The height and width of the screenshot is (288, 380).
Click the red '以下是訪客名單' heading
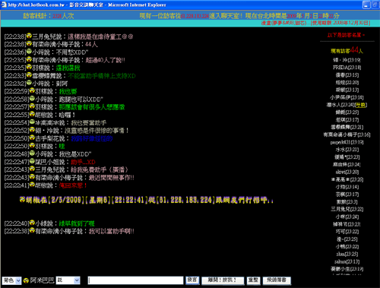click(346, 35)
